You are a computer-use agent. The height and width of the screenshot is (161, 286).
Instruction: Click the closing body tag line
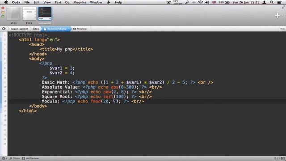38,106
